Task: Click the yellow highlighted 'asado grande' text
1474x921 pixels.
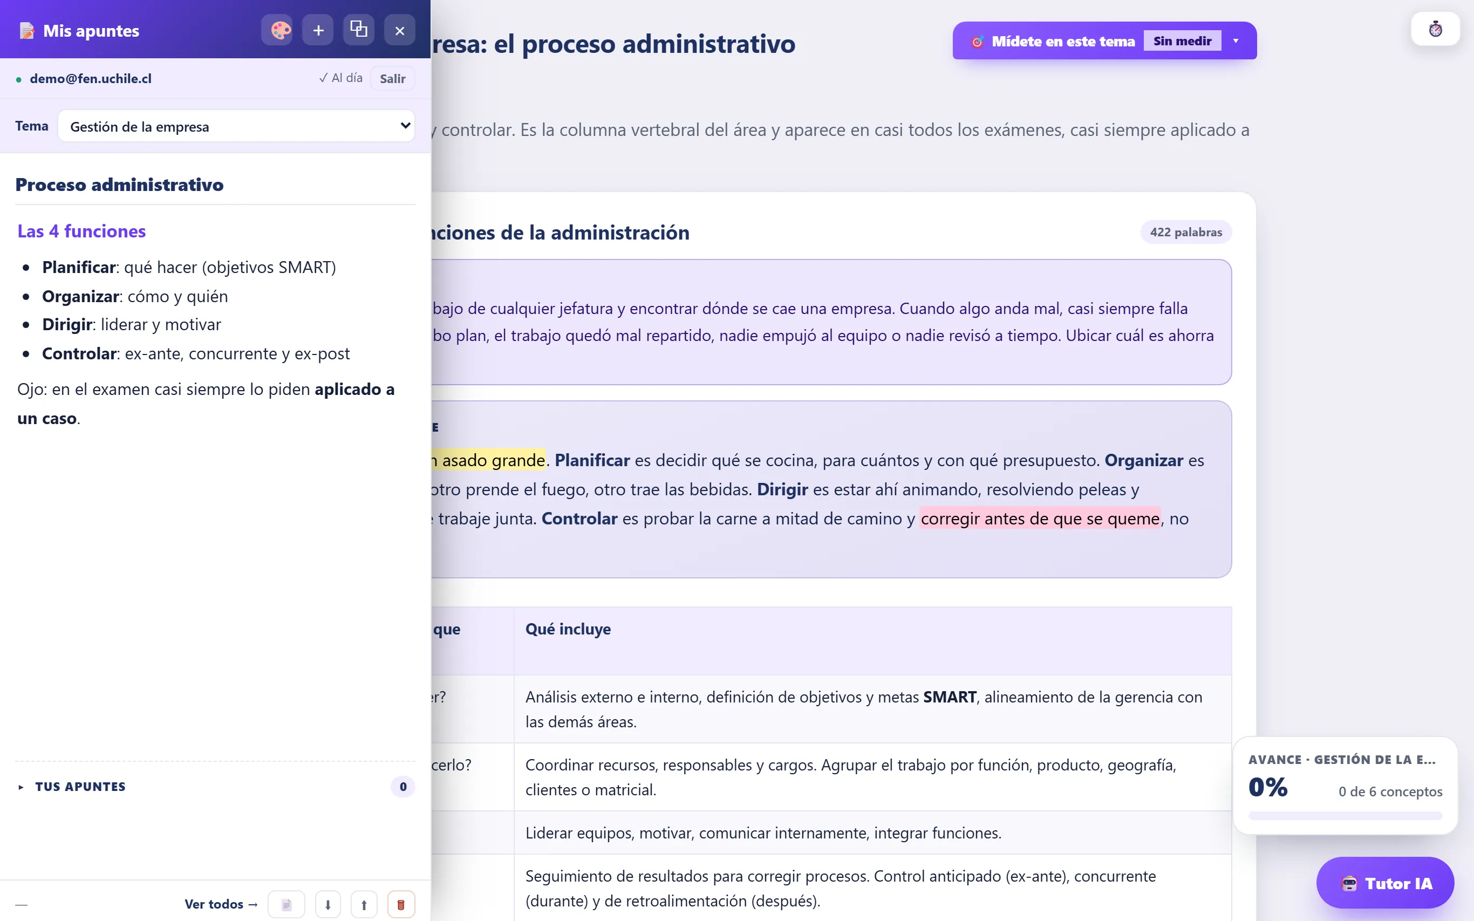Action: coord(488,460)
